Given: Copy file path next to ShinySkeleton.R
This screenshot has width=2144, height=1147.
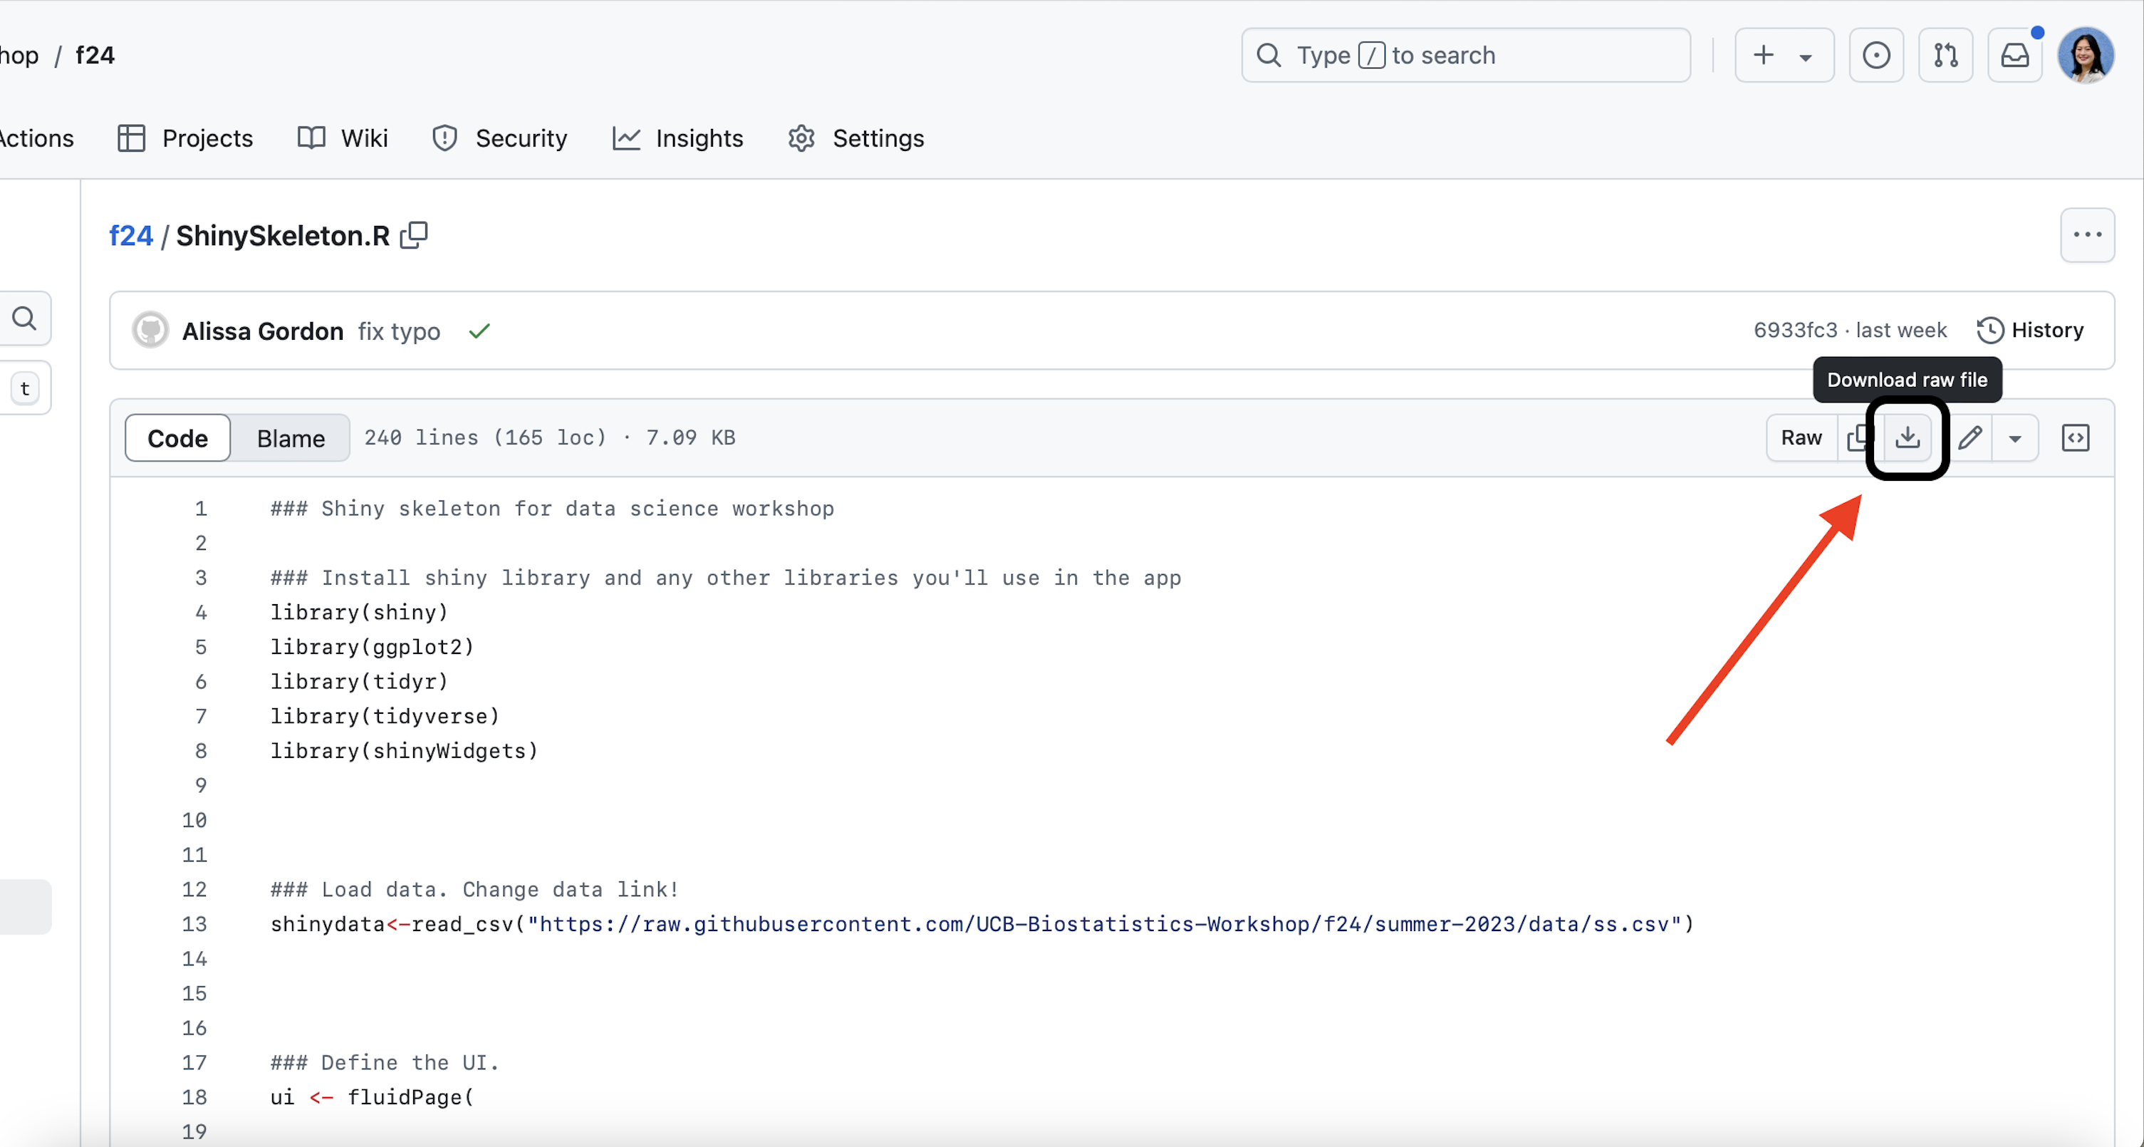Looking at the screenshot, I should tap(414, 236).
